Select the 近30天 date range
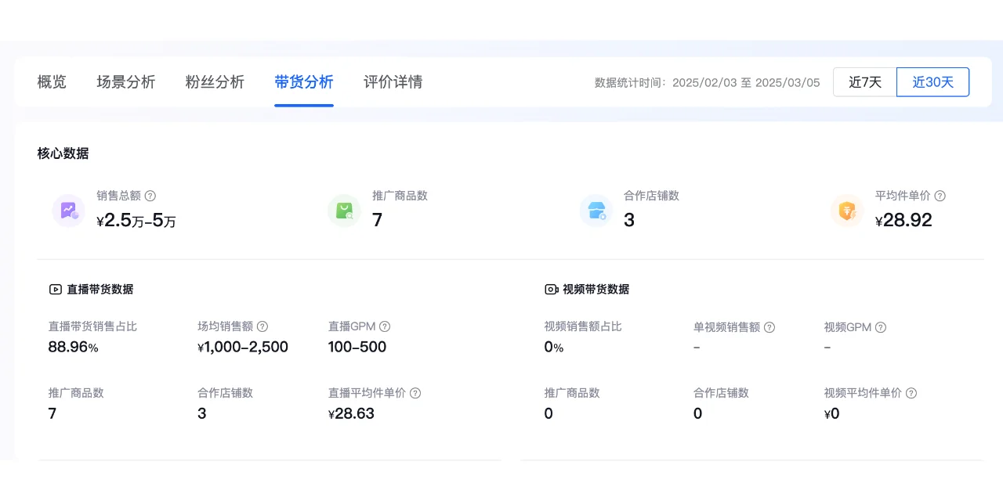 tap(932, 81)
